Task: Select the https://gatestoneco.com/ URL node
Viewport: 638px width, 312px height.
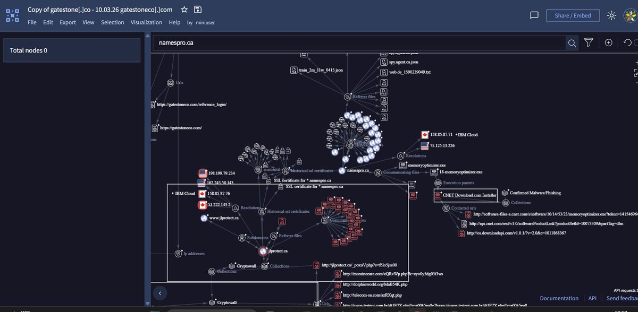Action: 155,128
